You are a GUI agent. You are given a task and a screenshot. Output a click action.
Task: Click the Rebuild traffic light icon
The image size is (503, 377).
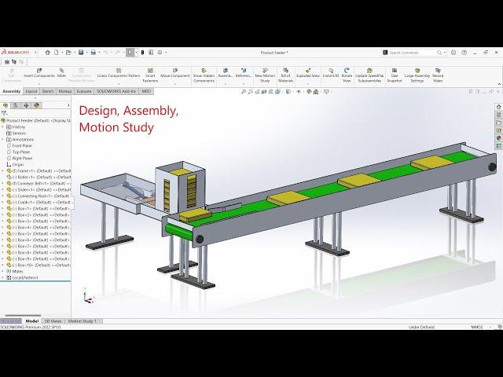click(142, 53)
